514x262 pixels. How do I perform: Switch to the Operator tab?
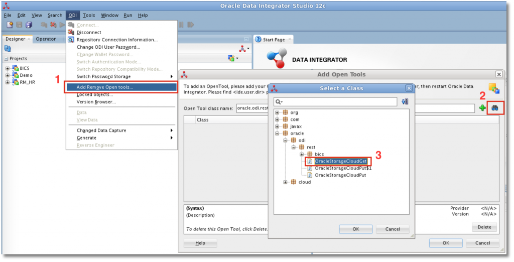point(46,39)
